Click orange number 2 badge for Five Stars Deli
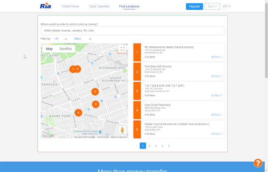The image size is (268, 172). click(x=137, y=72)
